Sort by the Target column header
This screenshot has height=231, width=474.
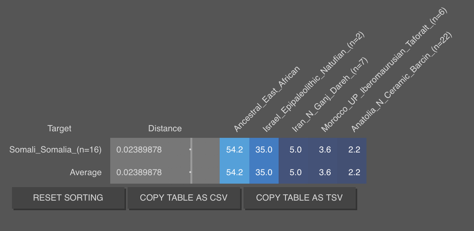[x=59, y=129]
